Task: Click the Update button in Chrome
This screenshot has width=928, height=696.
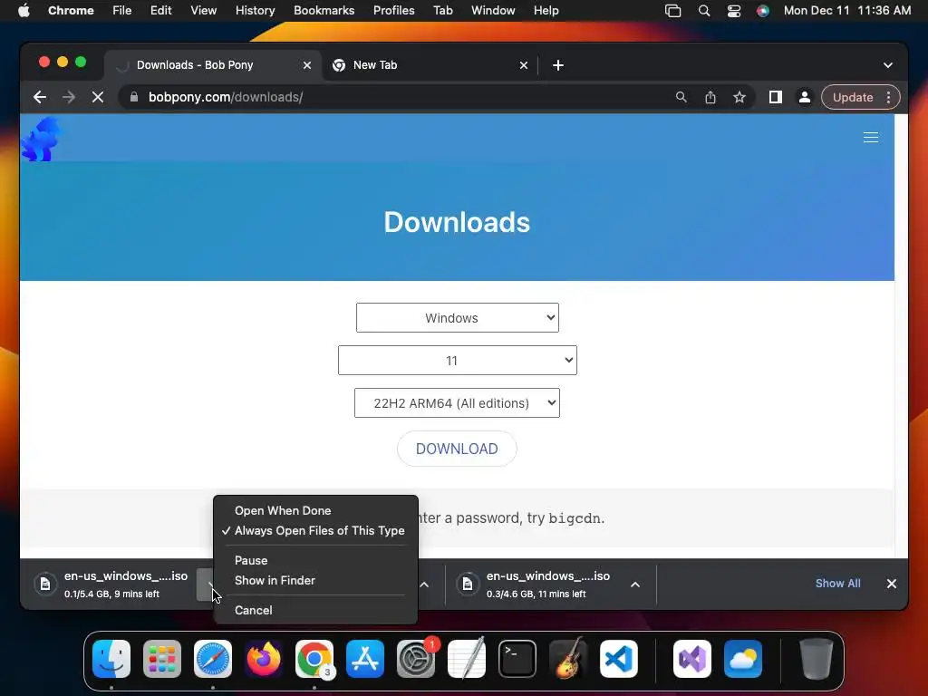Action: tap(853, 97)
